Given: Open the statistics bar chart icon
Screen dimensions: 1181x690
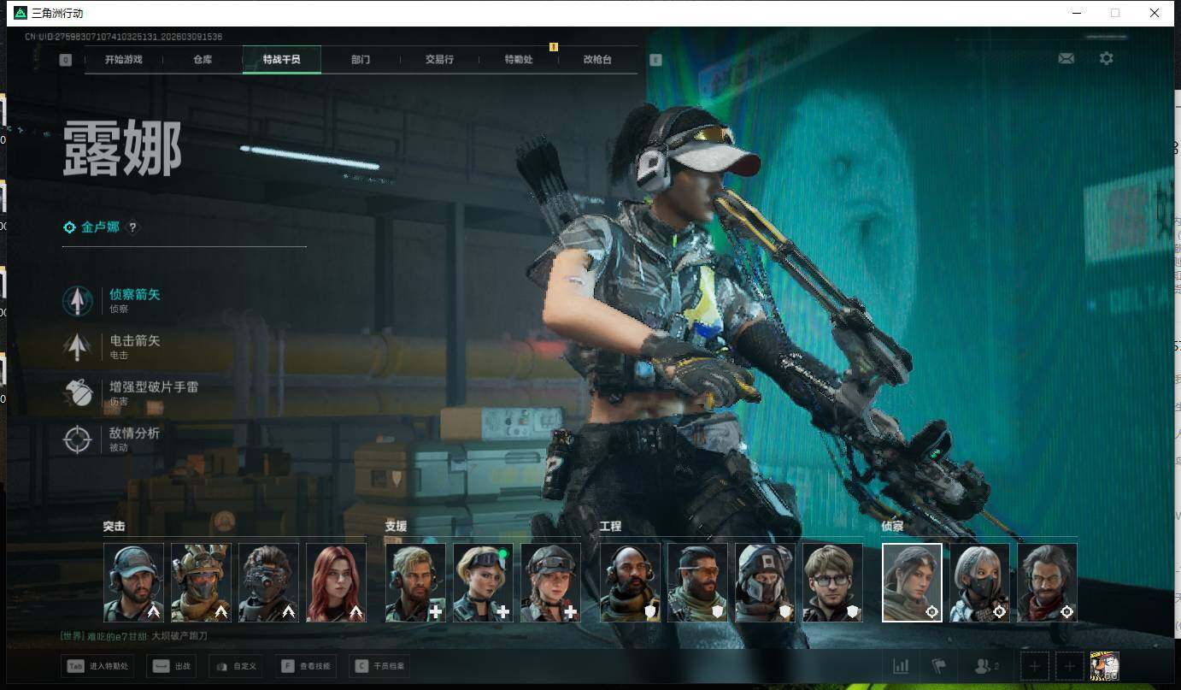Looking at the screenshot, I should [901, 666].
